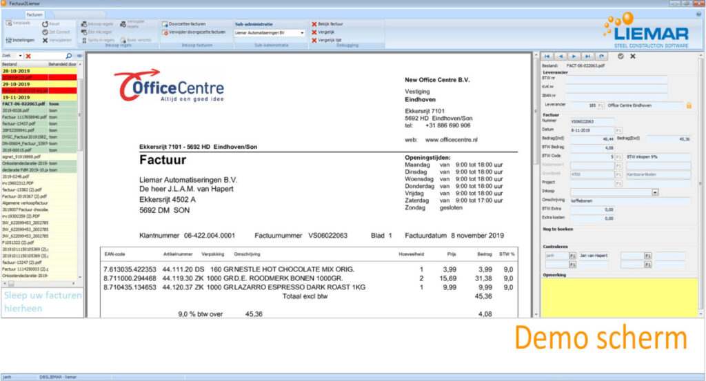
Task: Click Bekijk factuur debugging button
Action: point(327,24)
